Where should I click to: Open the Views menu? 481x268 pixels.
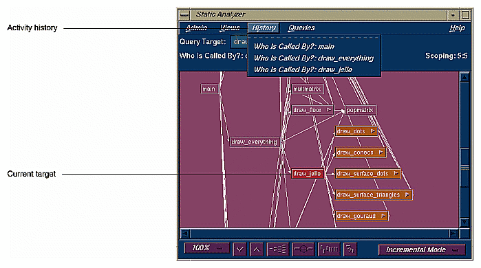tap(230, 28)
